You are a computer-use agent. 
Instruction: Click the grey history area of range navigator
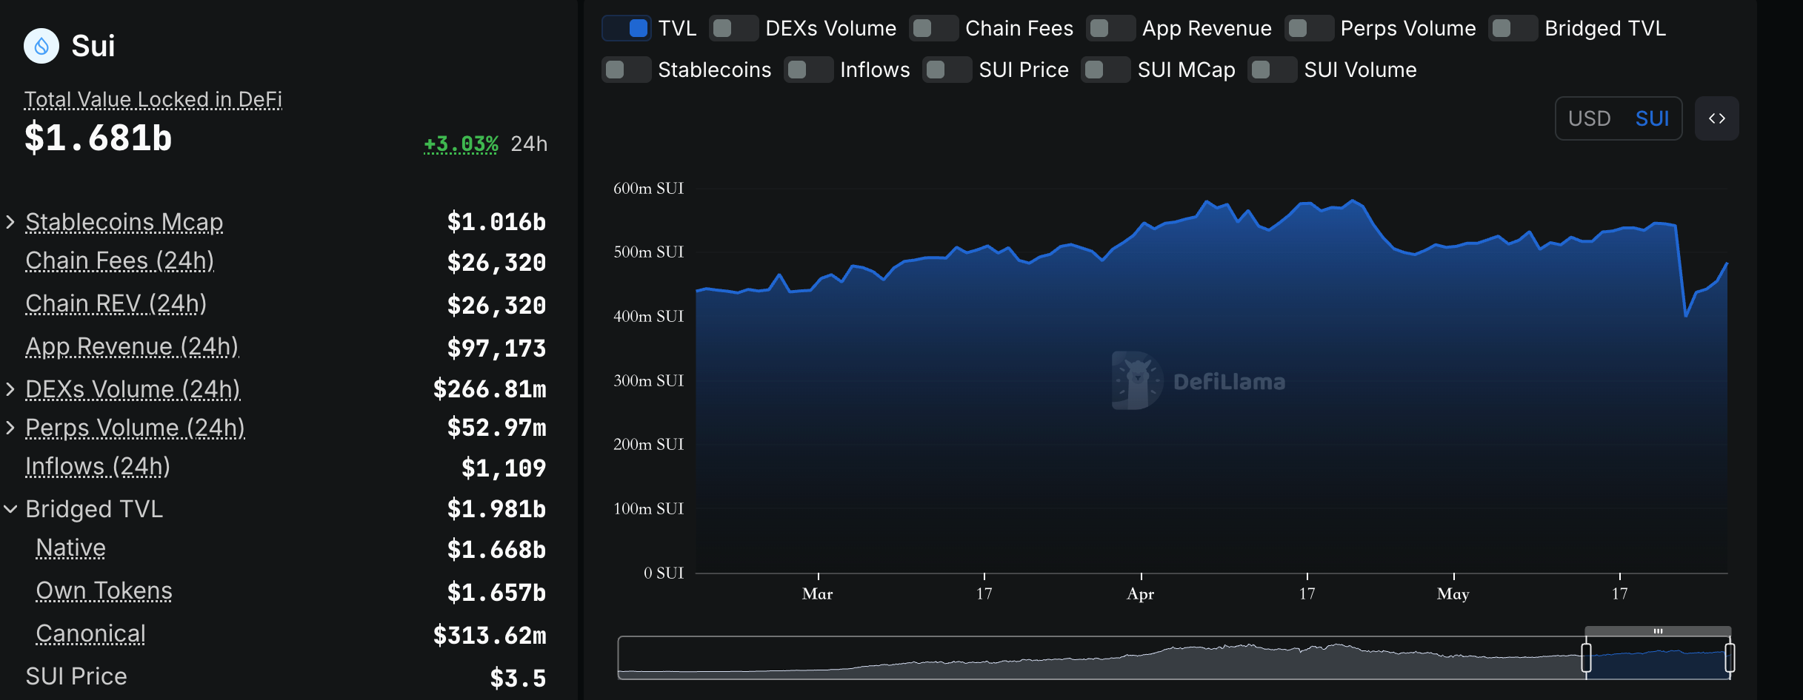[1102, 658]
